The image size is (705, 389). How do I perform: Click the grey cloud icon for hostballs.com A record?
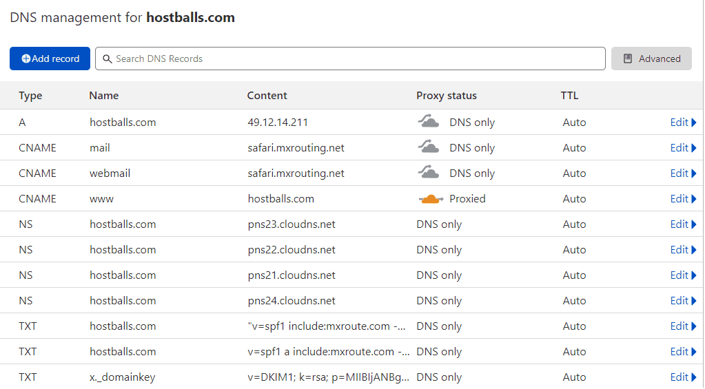(429, 122)
